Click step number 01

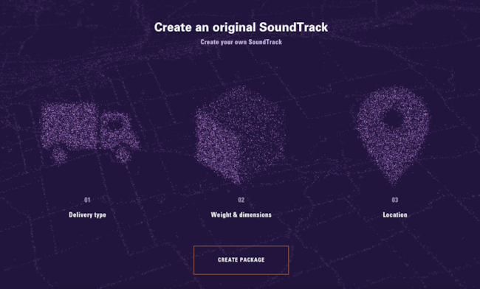(x=88, y=200)
